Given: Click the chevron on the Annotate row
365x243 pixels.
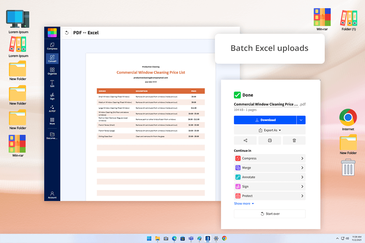Looking at the screenshot, I should pyautogui.click(x=302, y=177).
